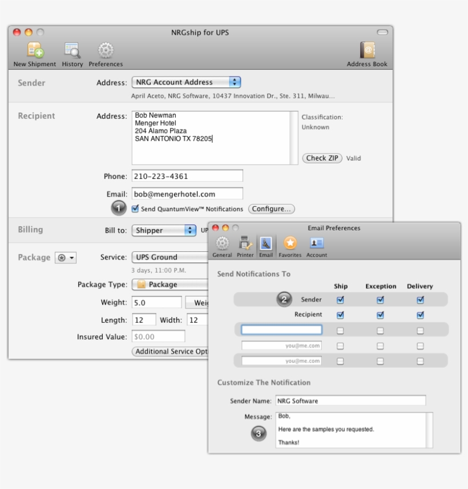Close the Email Preferences window

point(215,228)
